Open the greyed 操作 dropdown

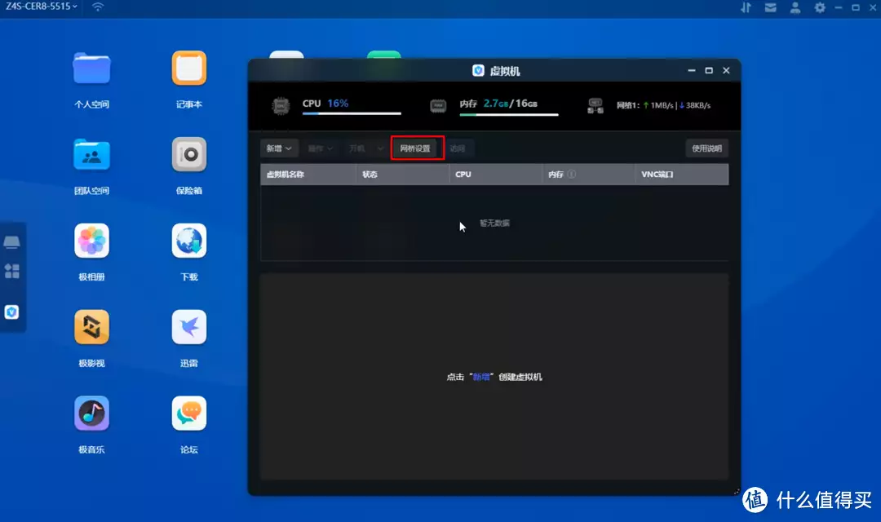[x=321, y=148]
